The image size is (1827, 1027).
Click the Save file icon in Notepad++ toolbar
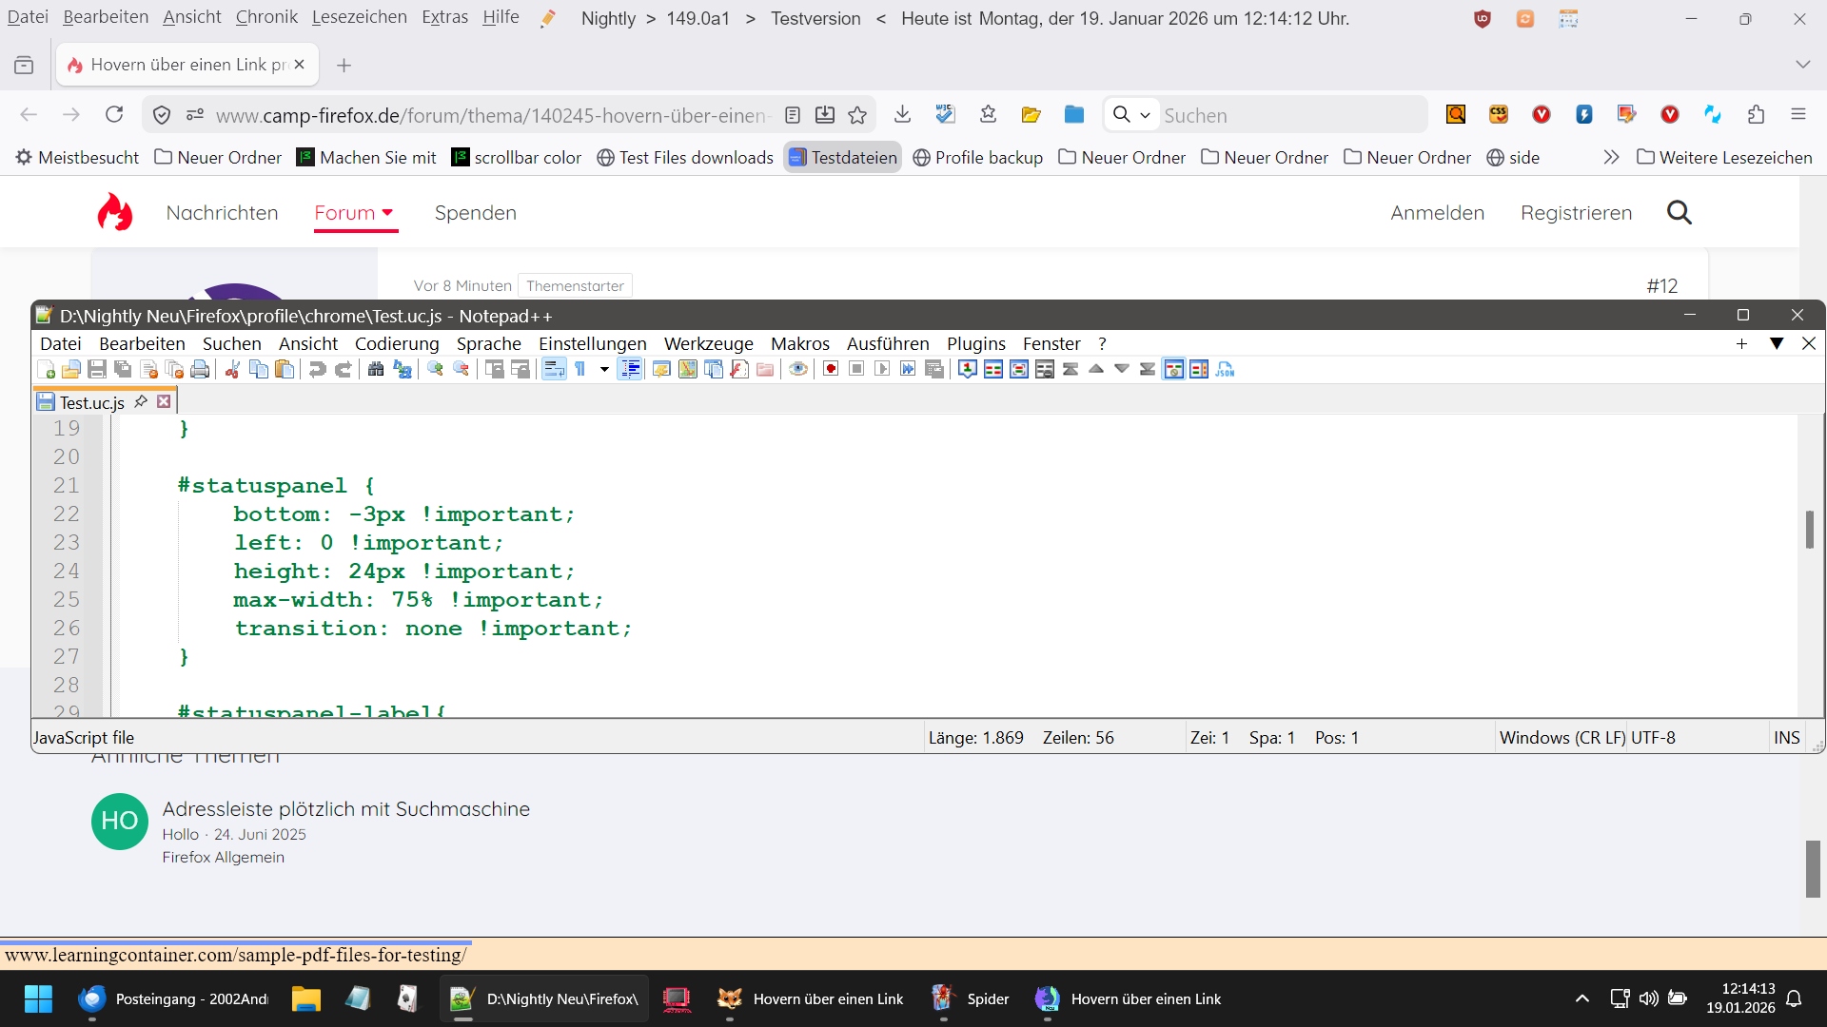[97, 369]
